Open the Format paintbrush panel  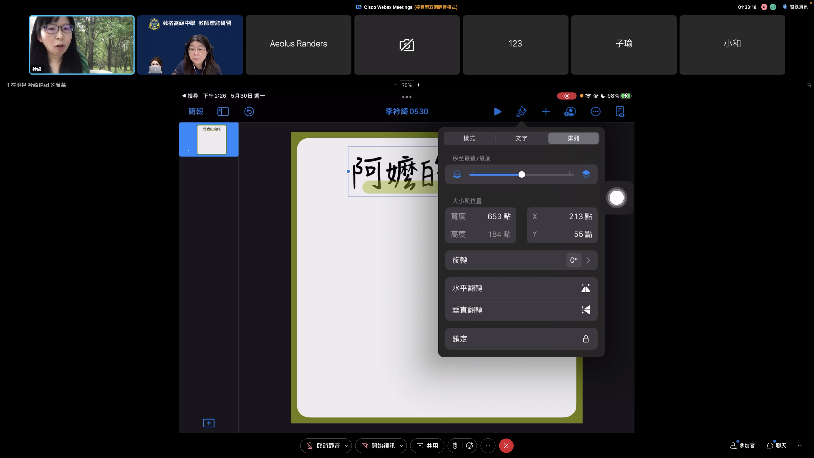521,112
